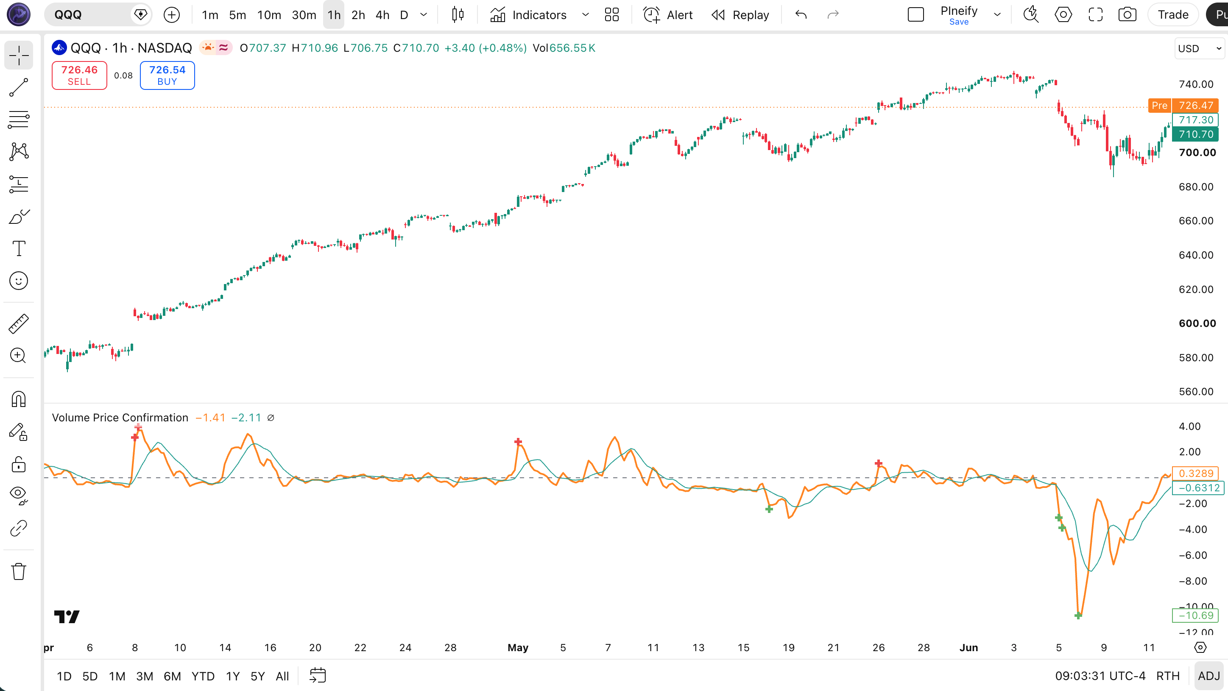Image resolution: width=1228 pixels, height=691 pixels.
Task: Expand the indicator favorites dropdown arrow
Action: tap(586, 15)
